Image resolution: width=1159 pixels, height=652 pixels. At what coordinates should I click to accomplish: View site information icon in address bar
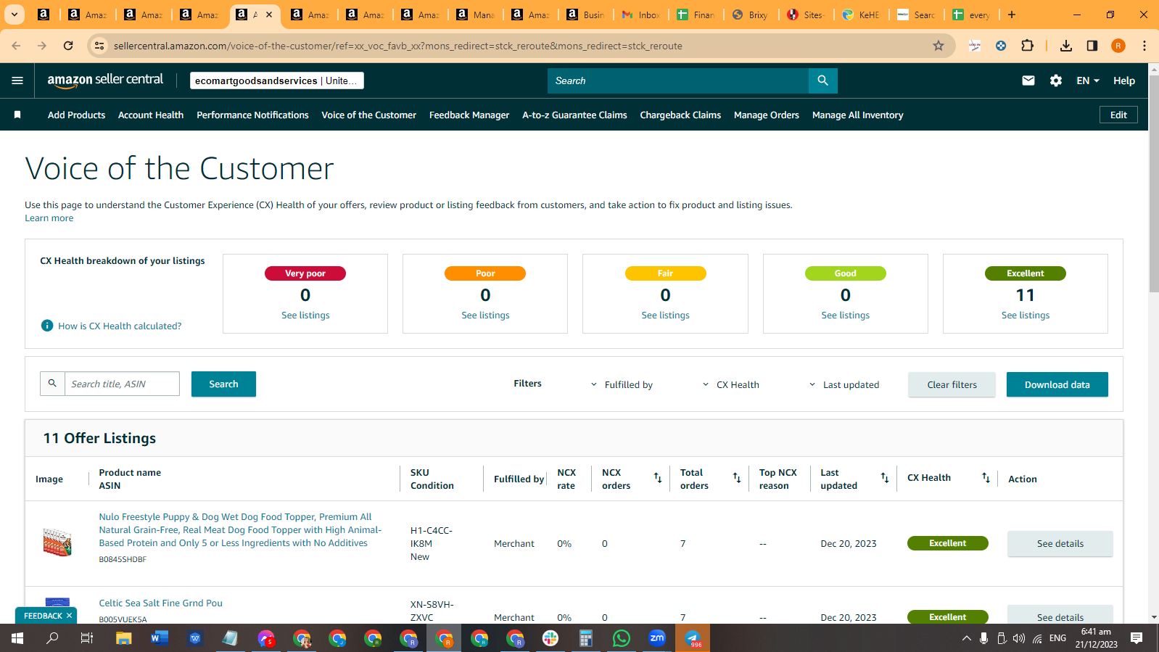pos(100,46)
